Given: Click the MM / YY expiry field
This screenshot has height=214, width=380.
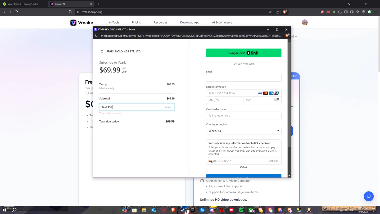Looking at the screenshot, I should coord(225,100).
